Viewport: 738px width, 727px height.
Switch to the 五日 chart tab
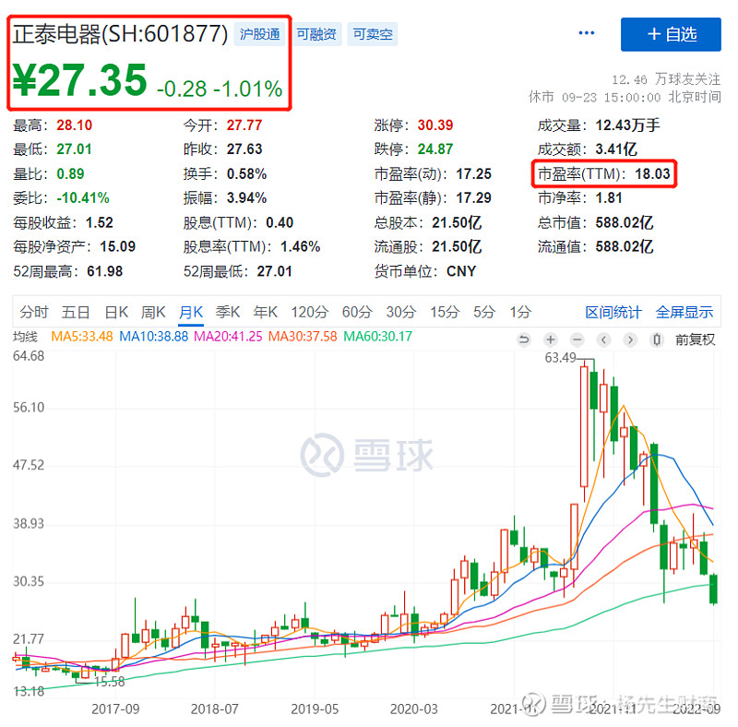click(76, 312)
